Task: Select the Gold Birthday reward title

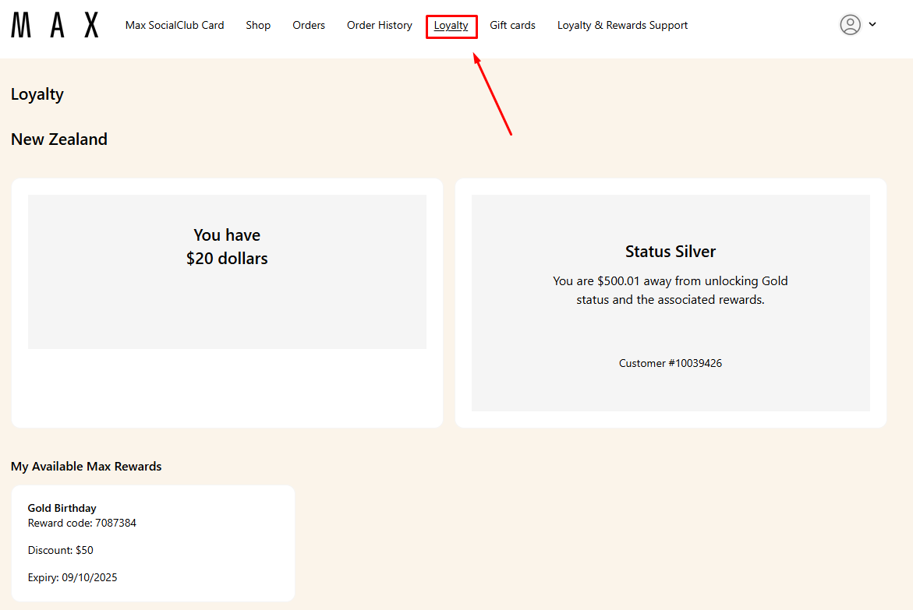Action: click(x=62, y=508)
